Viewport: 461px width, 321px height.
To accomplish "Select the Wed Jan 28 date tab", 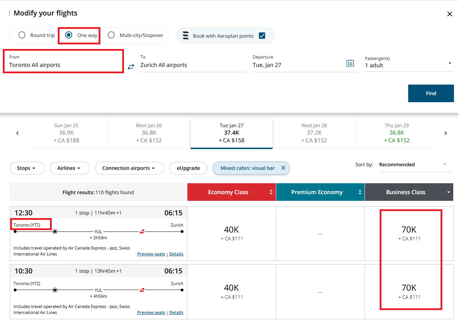I will [314, 133].
